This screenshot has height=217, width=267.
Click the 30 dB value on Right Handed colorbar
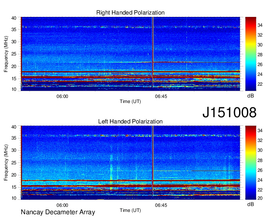point(260,45)
